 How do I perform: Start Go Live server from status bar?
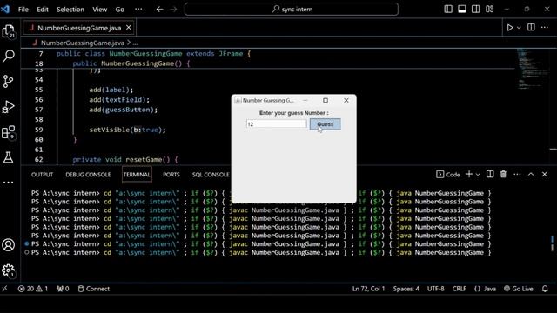pyautogui.click(x=519, y=289)
